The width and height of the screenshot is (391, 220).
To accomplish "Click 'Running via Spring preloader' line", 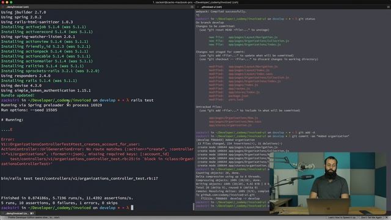I will point(51,105).
